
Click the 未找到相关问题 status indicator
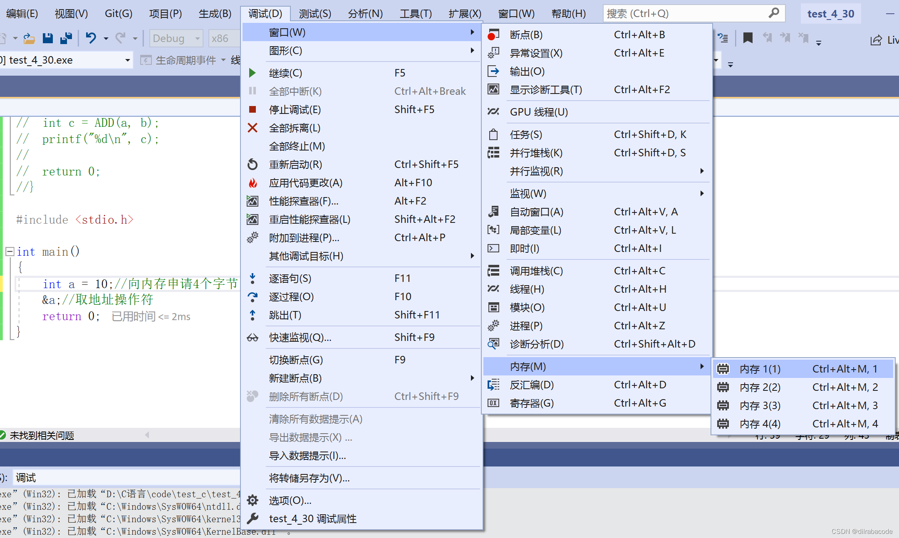37,435
